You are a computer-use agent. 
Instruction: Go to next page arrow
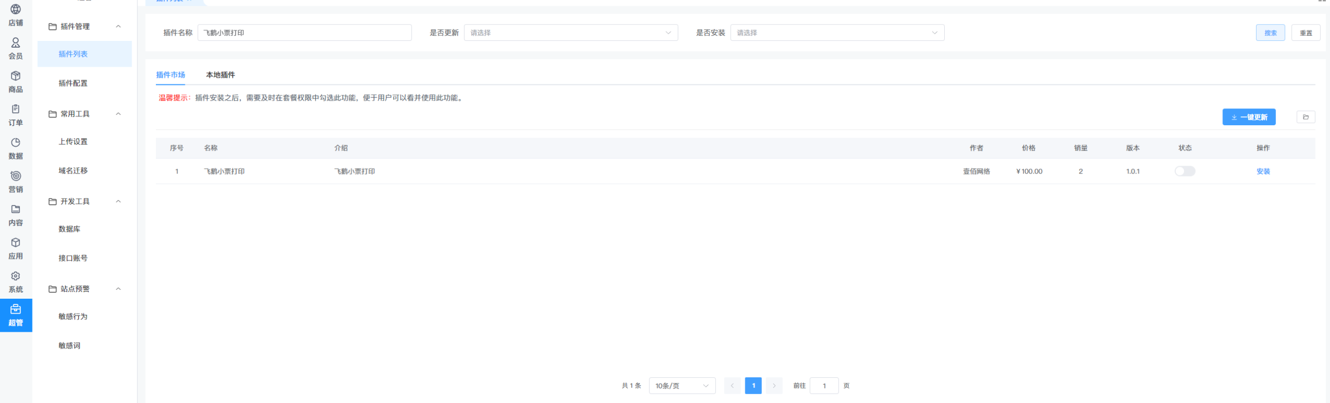point(774,386)
